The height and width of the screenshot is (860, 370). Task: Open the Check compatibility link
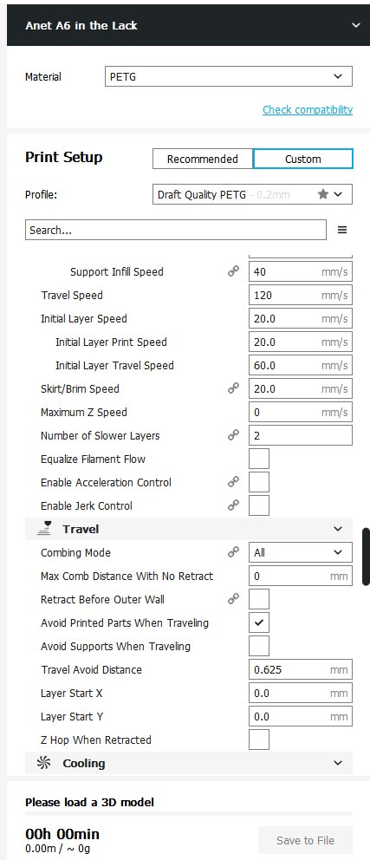pos(308,110)
